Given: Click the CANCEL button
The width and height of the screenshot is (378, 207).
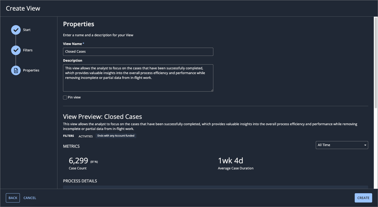Looking at the screenshot, I should [30, 198].
